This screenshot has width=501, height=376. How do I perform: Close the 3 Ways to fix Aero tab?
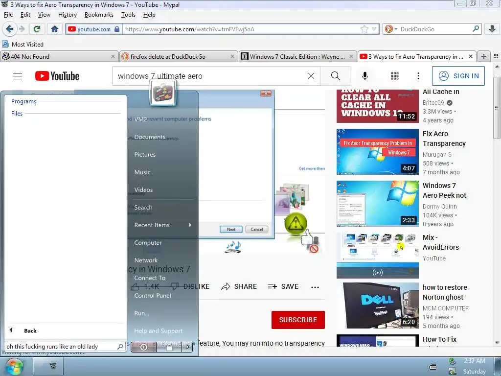470,57
